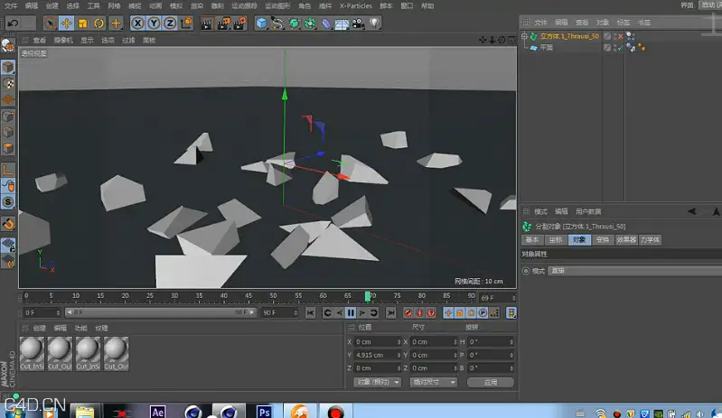Enable the Axis mode L-shaped icon
This screenshot has height=418, width=722.
(8, 170)
